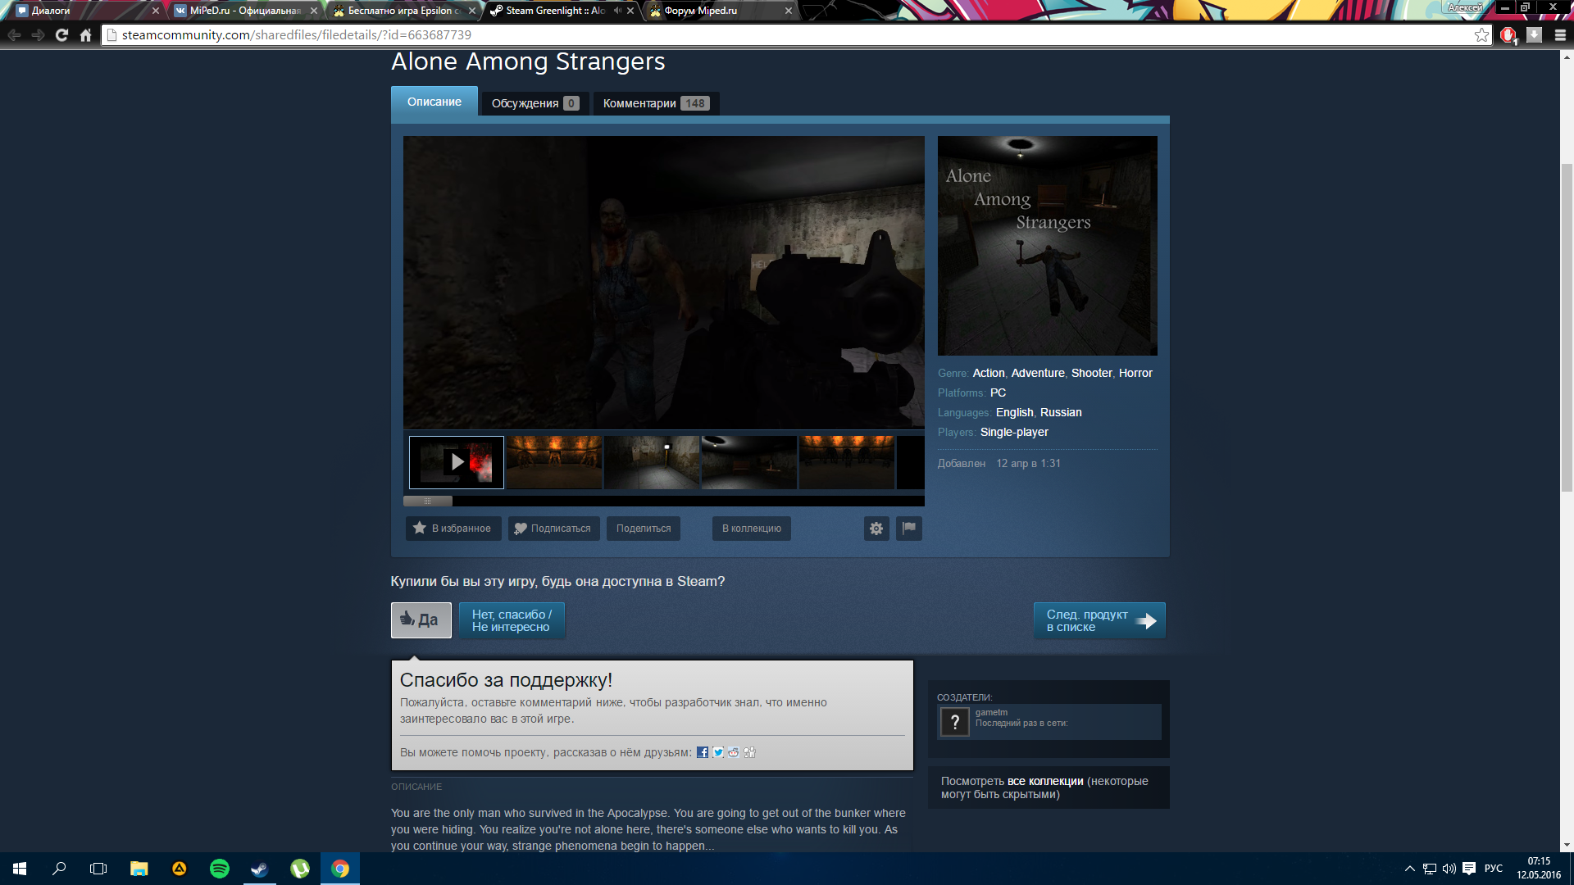Open the volume control in the system tray
The width and height of the screenshot is (1574, 885).
point(1449,869)
